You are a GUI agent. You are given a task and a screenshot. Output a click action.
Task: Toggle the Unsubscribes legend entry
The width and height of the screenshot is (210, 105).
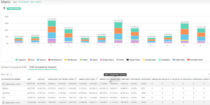pos(149,60)
